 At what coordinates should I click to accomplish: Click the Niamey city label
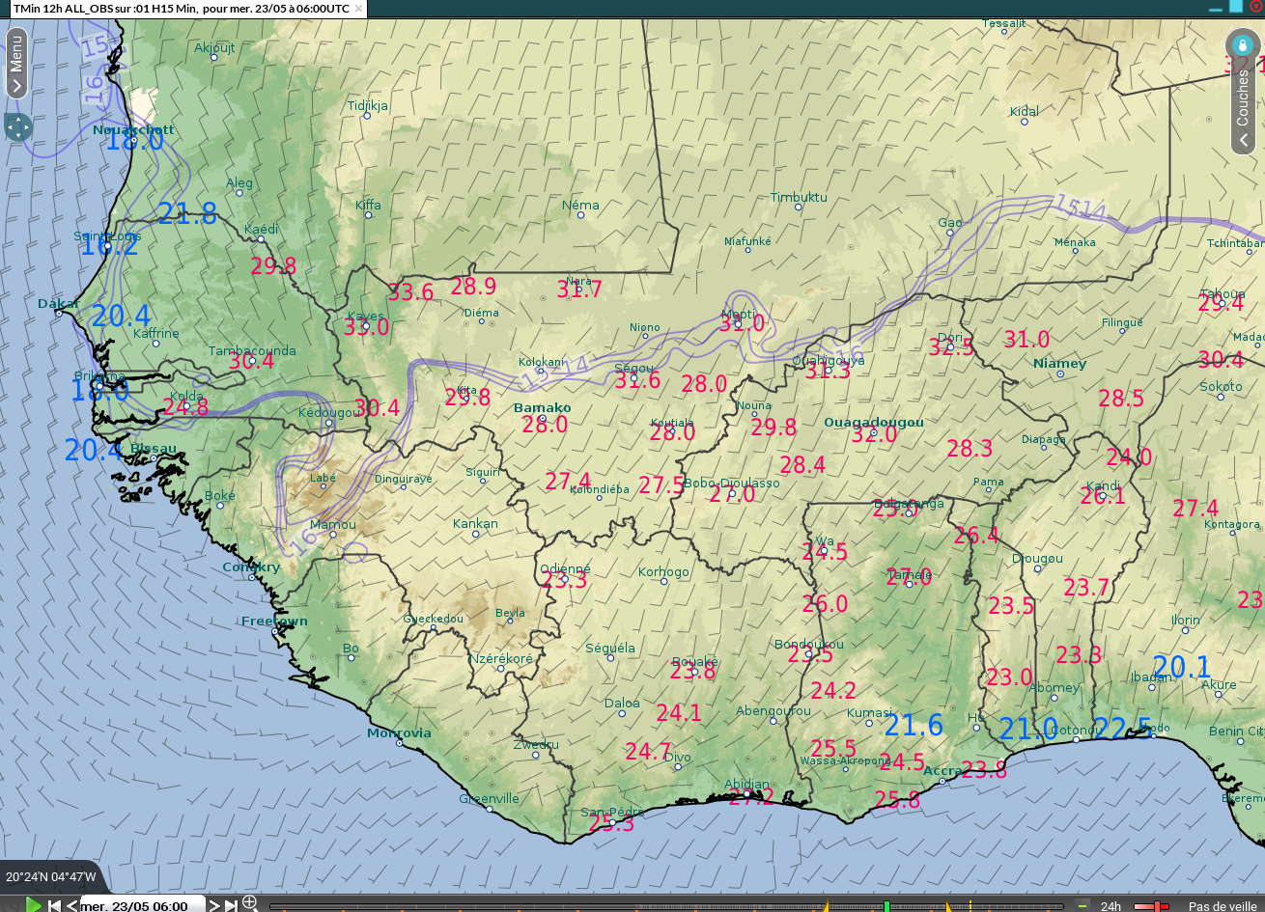tap(1059, 364)
